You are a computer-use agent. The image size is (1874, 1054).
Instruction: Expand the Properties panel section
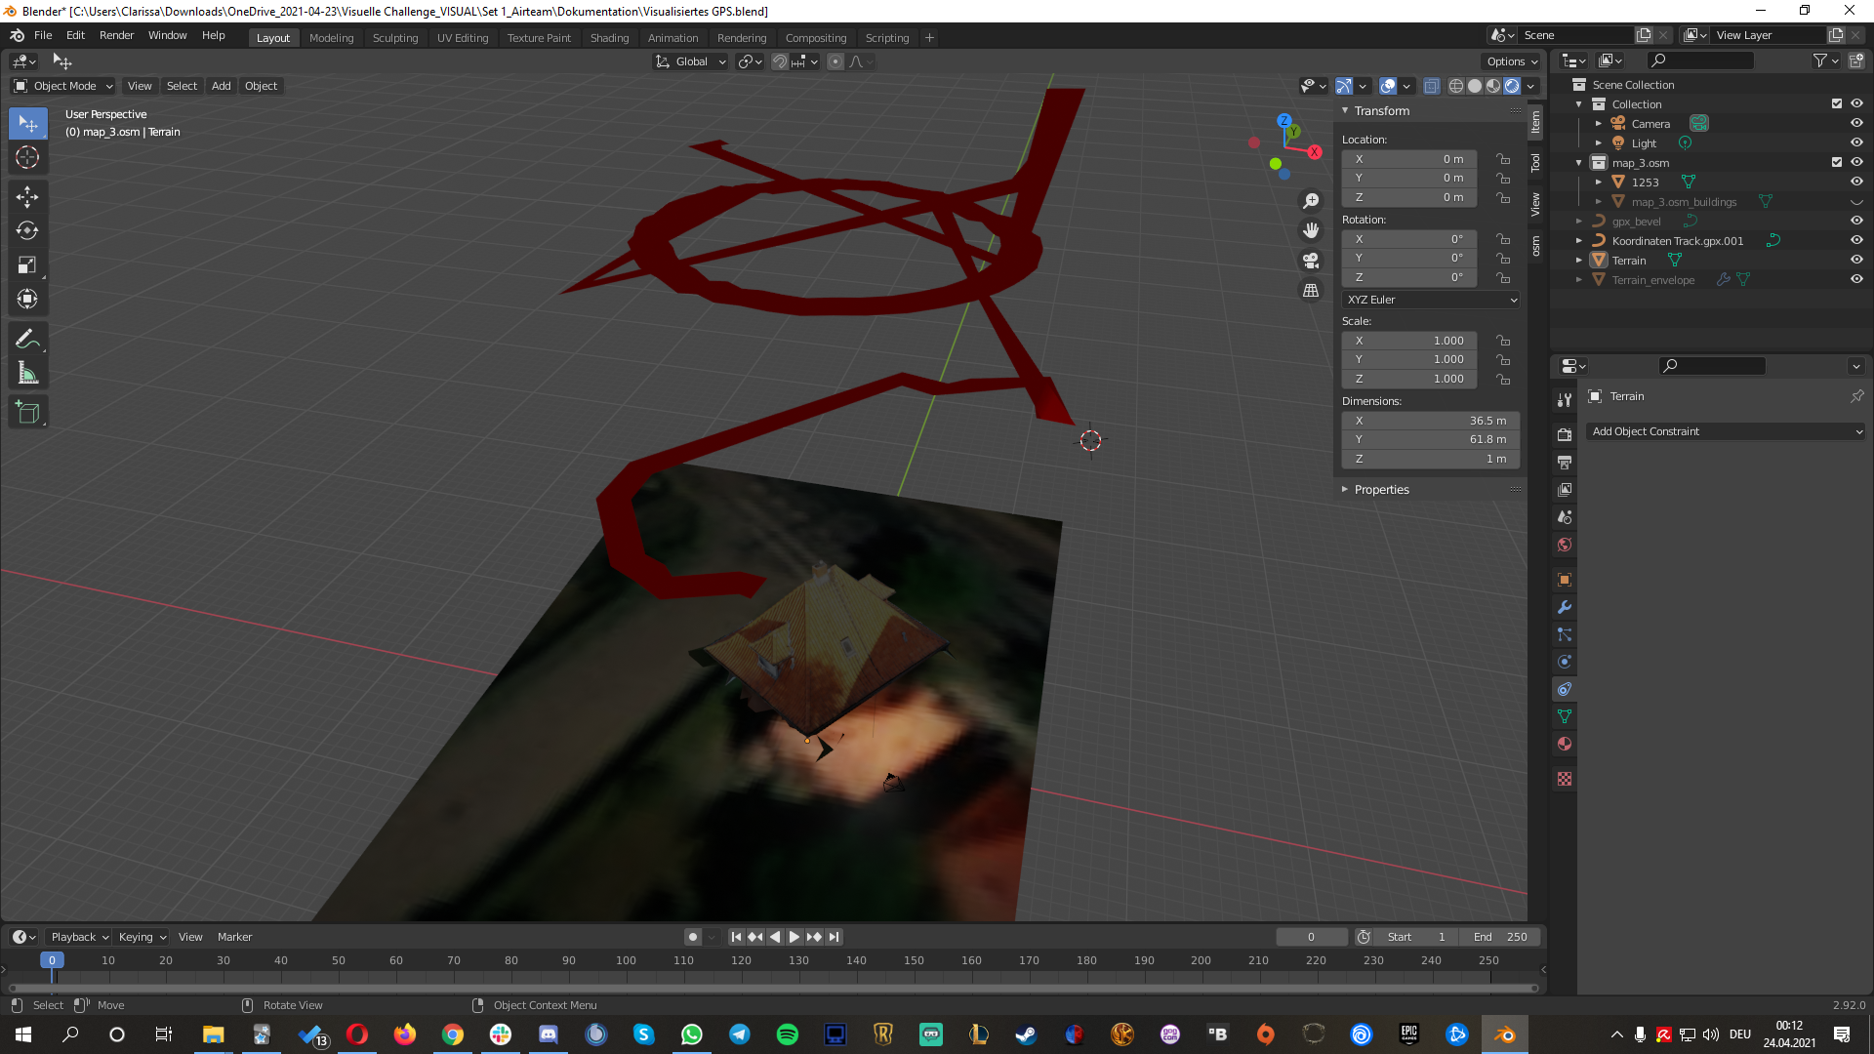tap(1381, 490)
